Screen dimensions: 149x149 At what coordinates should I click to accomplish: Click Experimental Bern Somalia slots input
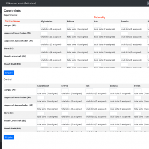click(124, 49)
